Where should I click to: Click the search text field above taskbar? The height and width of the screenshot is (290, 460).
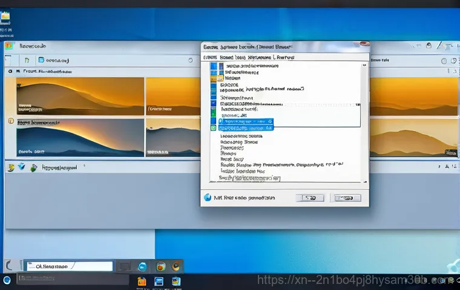pyautogui.click(x=68, y=266)
